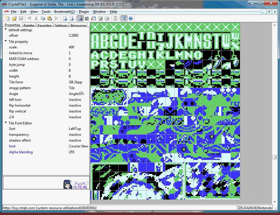Copy selection using the Copy icon
The height and width of the screenshot is (215, 280).
click(x=43, y=18)
